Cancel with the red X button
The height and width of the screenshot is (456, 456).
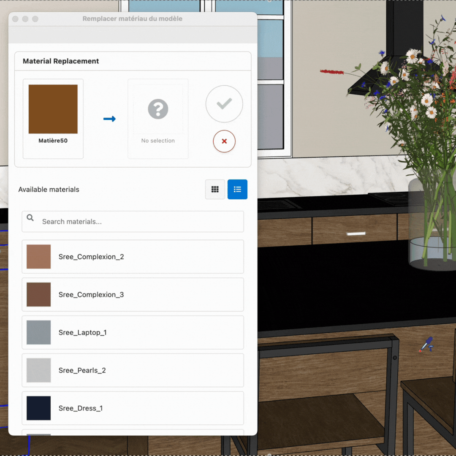[224, 141]
